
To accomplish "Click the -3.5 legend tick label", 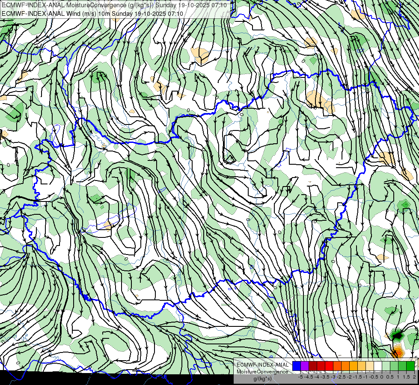I will pos(325,377).
